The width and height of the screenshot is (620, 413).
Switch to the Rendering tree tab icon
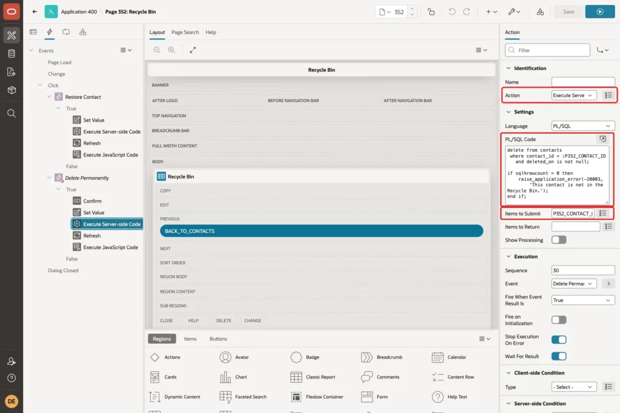click(33, 32)
